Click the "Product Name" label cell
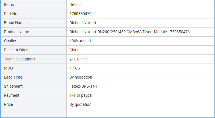The width and height of the screenshot is (215, 118). coord(17,32)
